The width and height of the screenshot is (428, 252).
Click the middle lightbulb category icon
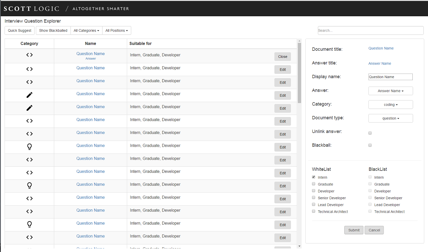pos(29,186)
